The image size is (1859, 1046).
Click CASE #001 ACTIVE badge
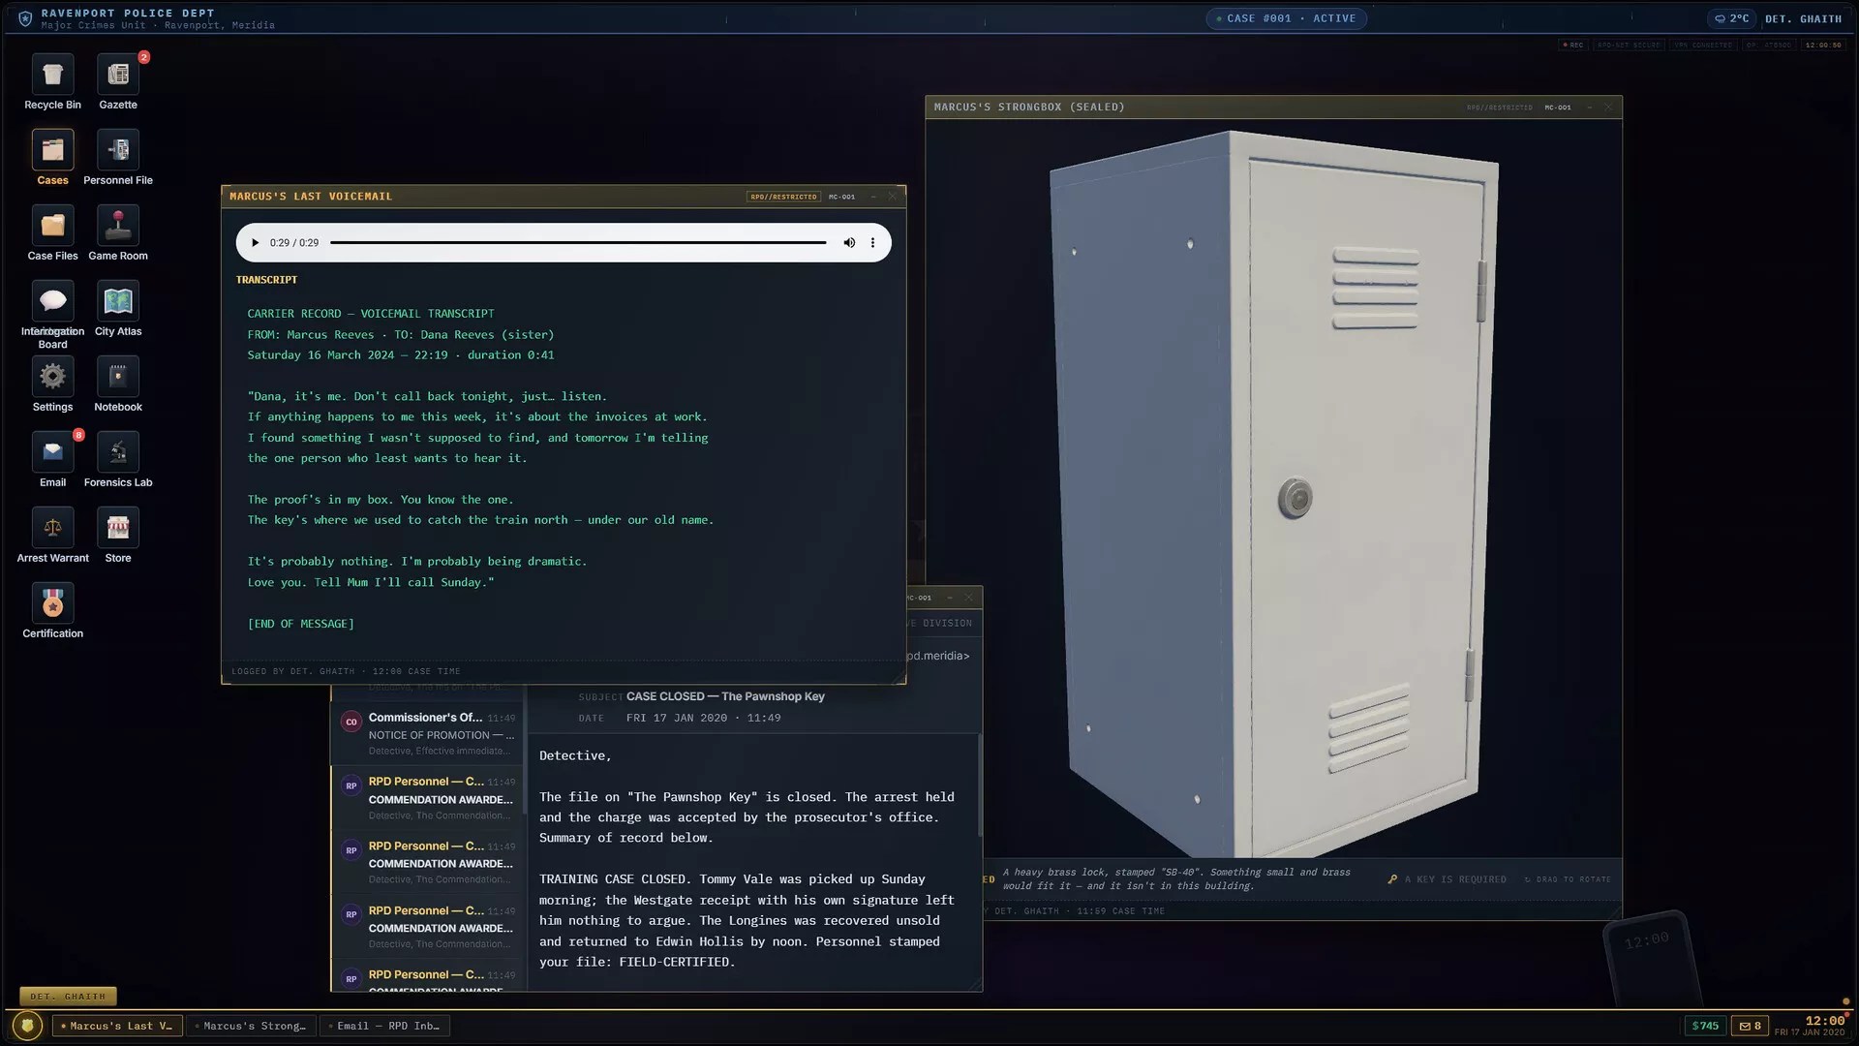coord(1286,18)
